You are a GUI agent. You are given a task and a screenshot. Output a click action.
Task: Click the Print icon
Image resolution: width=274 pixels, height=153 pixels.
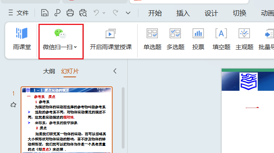pos(70,13)
